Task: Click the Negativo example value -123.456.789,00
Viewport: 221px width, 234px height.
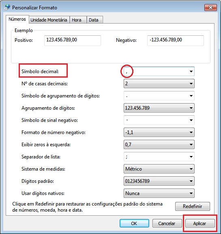Action: (x=176, y=41)
